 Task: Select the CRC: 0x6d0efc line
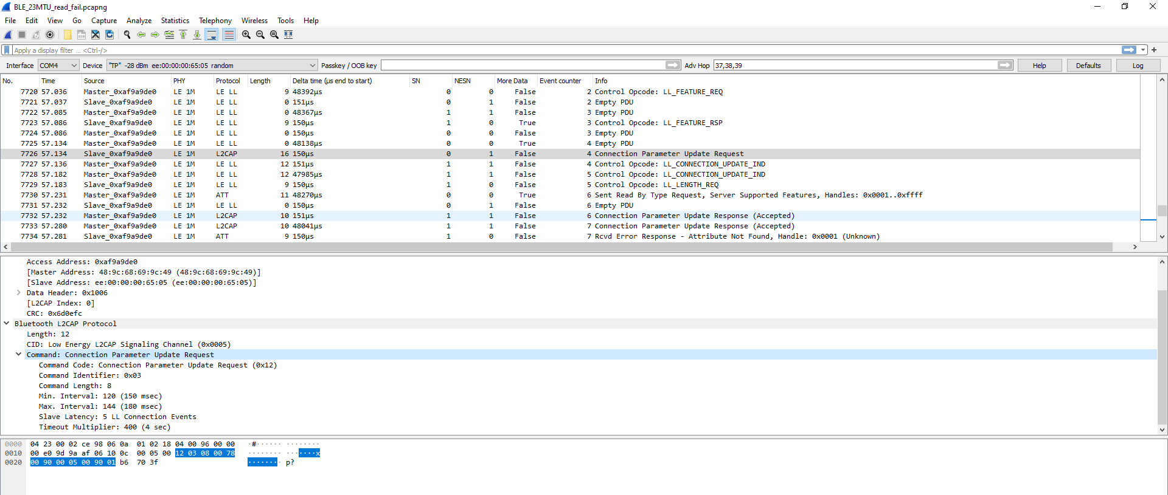click(x=54, y=313)
